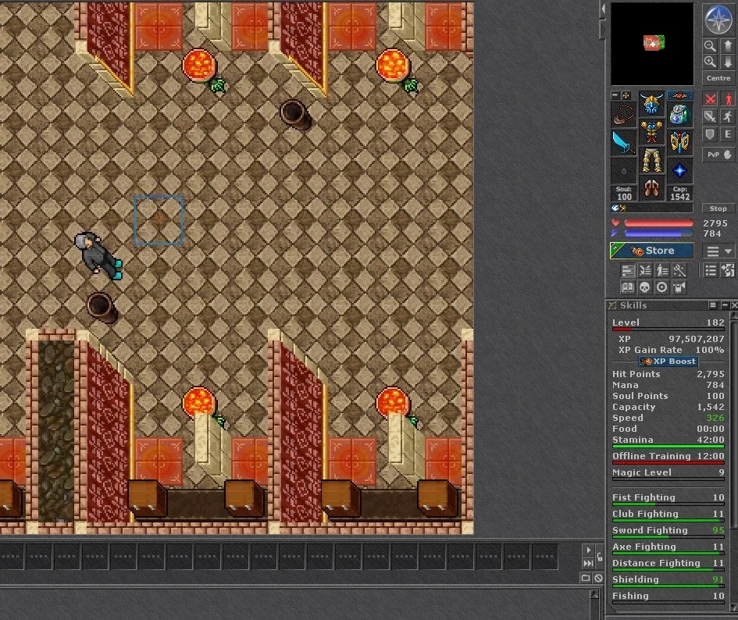Screen dimensions: 738x620
Task: Click the rectangle icon under action bar arrows
Action: point(586,578)
